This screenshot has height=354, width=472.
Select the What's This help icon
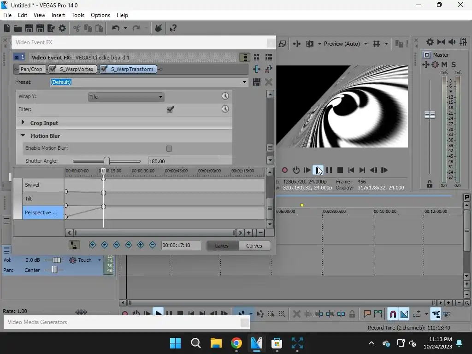[x=173, y=28]
